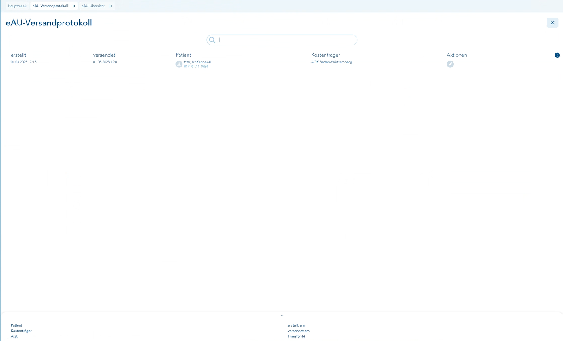563x341 pixels.
Task: Open patient HzV, IchKanneAU
Action: click(x=198, y=62)
